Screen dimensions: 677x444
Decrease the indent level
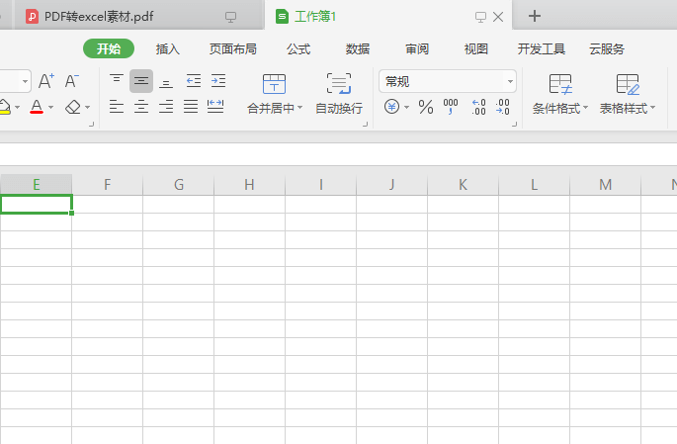pos(194,81)
